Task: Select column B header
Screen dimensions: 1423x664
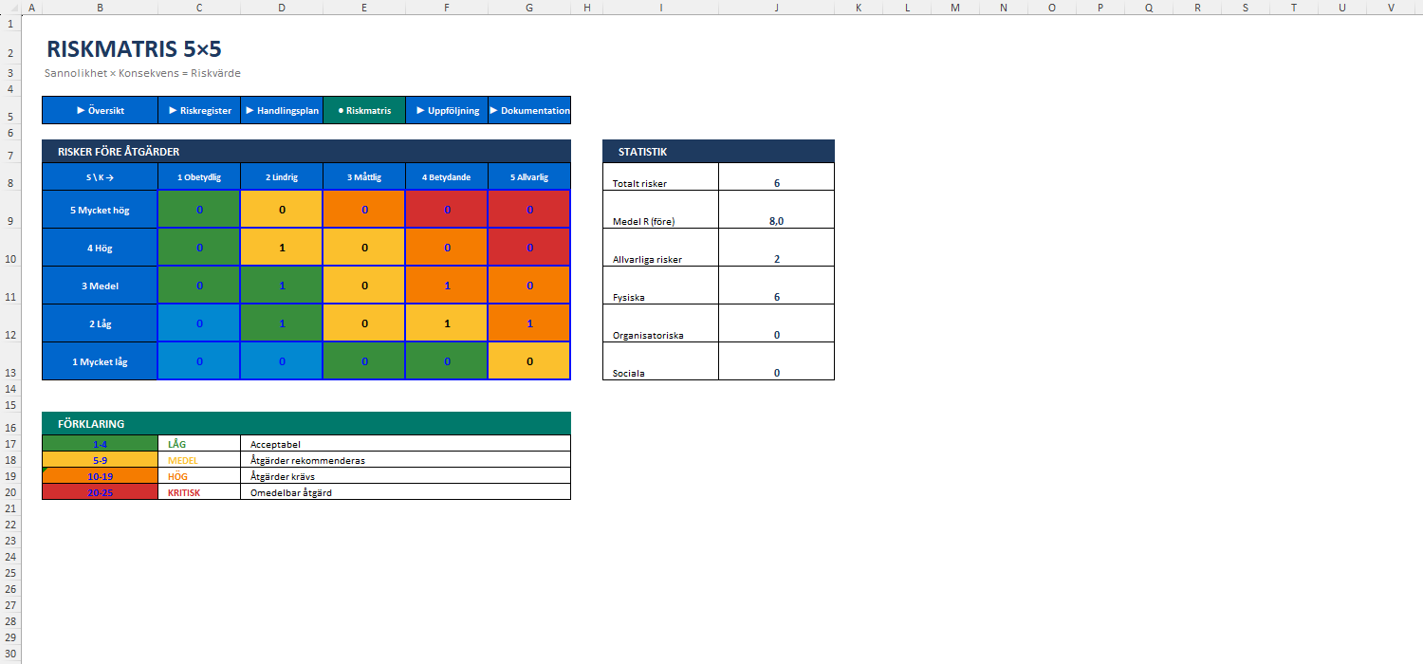Action: tap(100, 8)
